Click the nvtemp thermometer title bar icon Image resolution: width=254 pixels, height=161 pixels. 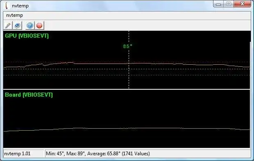click(x=7, y=5)
